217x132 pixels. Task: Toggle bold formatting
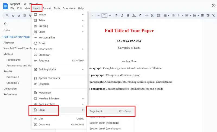pos(116,15)
